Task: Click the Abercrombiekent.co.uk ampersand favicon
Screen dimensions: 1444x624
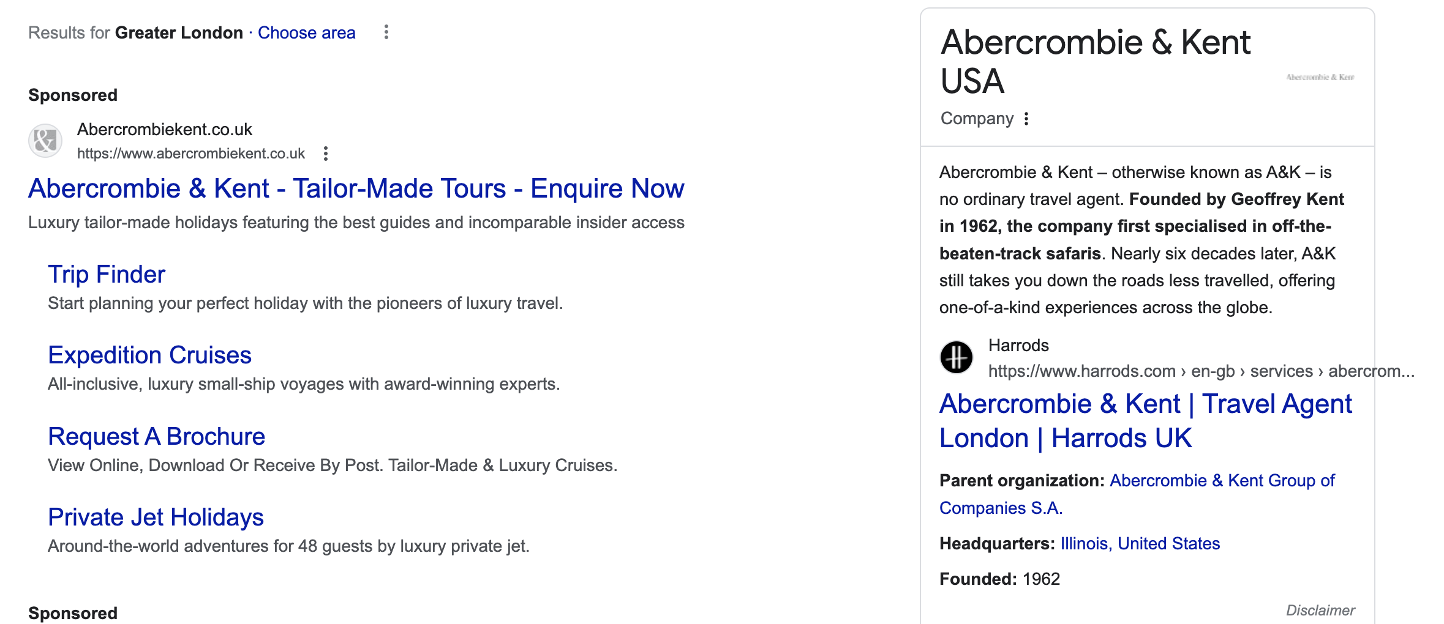Action: [x=45, y=141]
